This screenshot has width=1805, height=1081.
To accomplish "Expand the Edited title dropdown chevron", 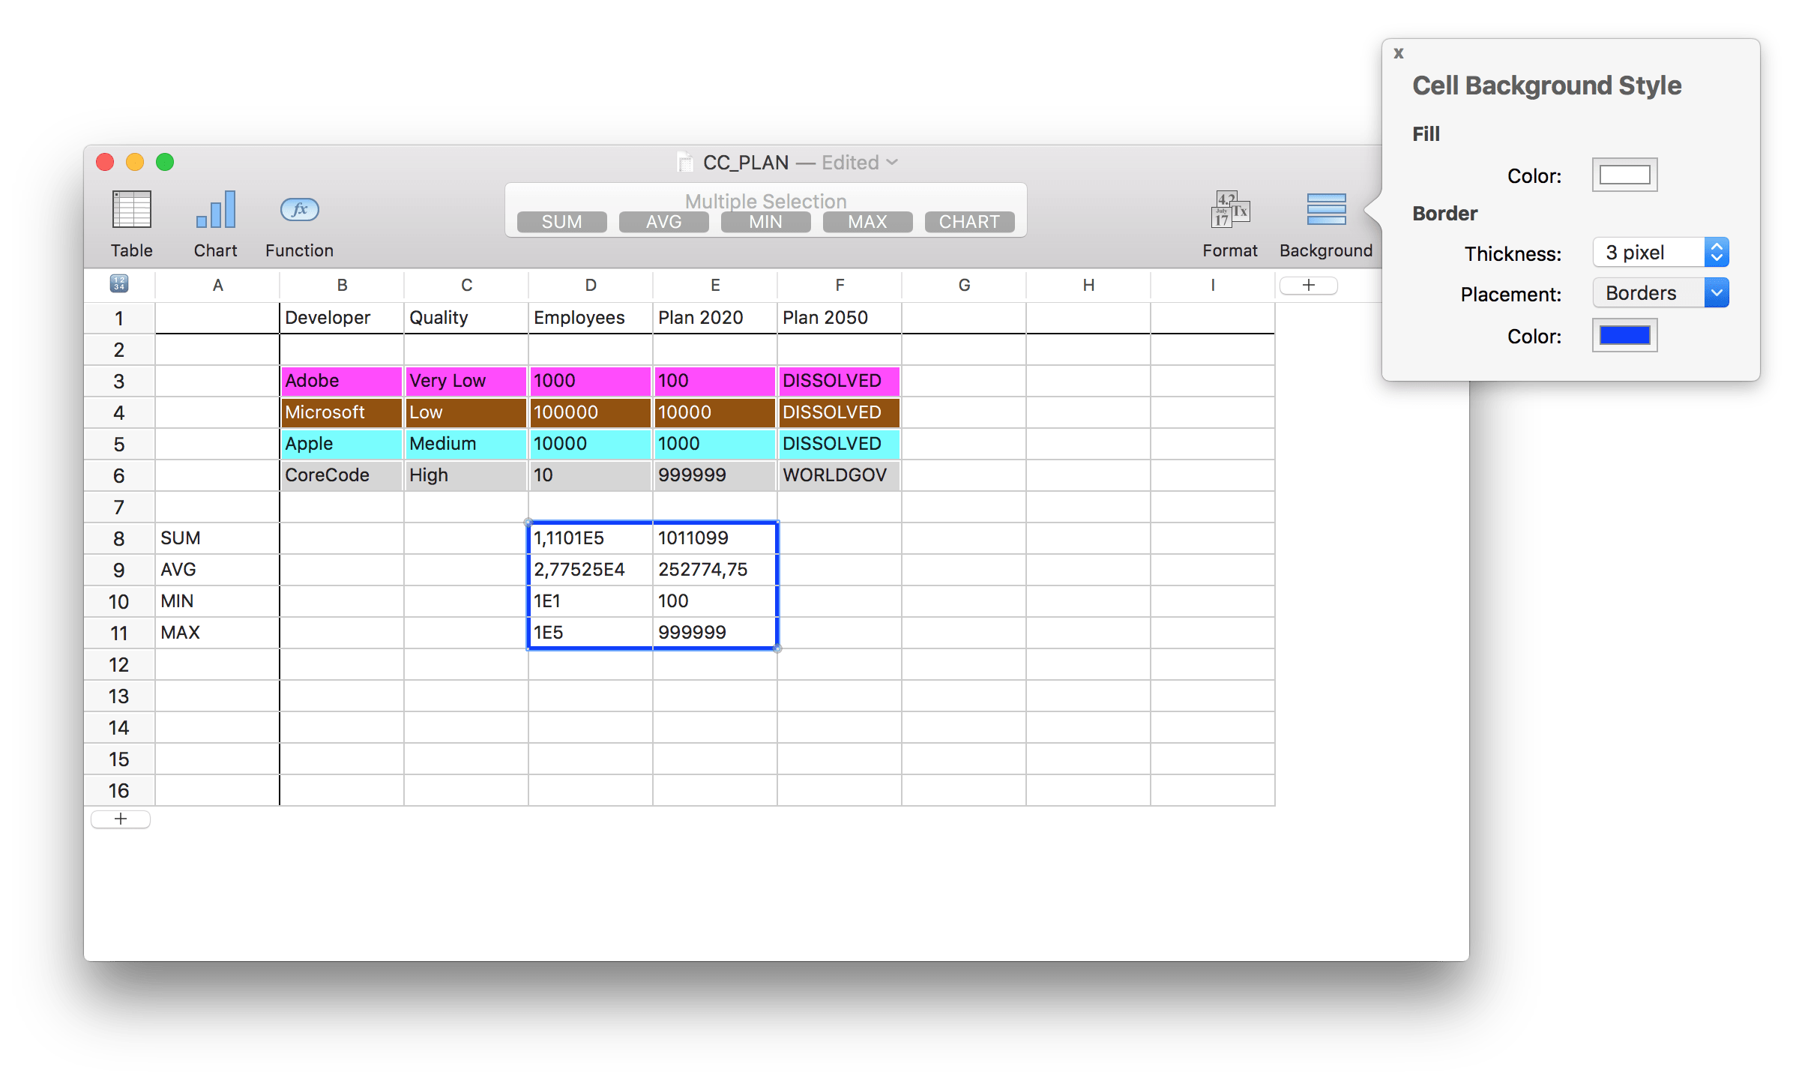I will tap(892, 162).
